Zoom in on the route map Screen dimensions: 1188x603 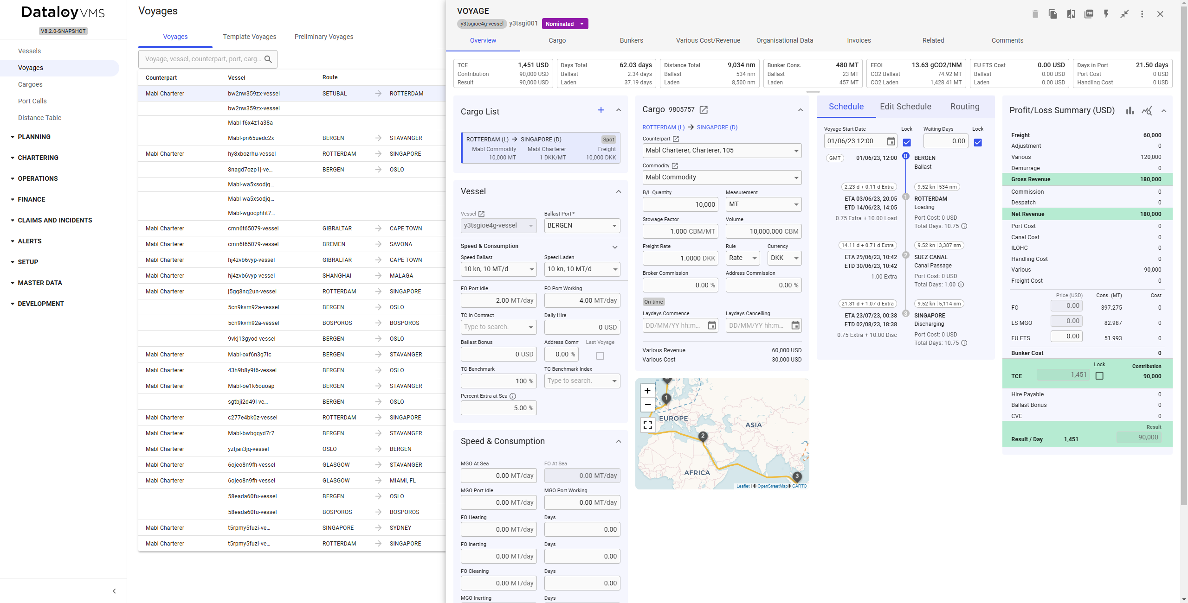647,390
